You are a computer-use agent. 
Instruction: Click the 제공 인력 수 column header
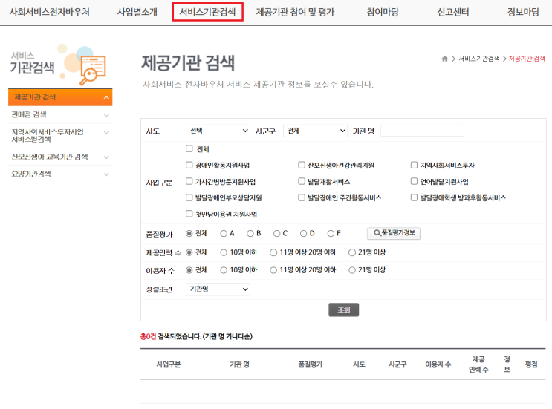coord(478,364)
